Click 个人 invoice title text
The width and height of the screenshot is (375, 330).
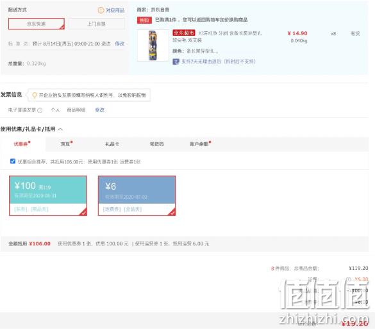pyautogui.click(x=56, y=110)
